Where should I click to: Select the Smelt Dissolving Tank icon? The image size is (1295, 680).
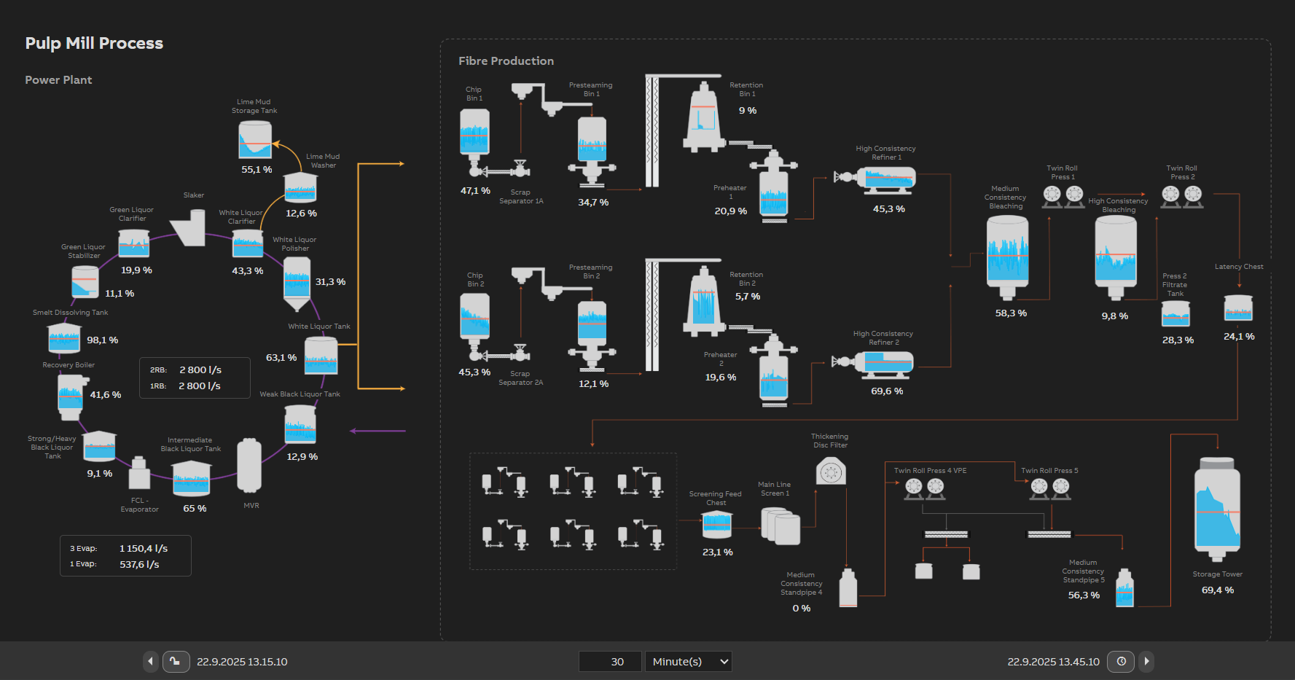click(64, 339)
